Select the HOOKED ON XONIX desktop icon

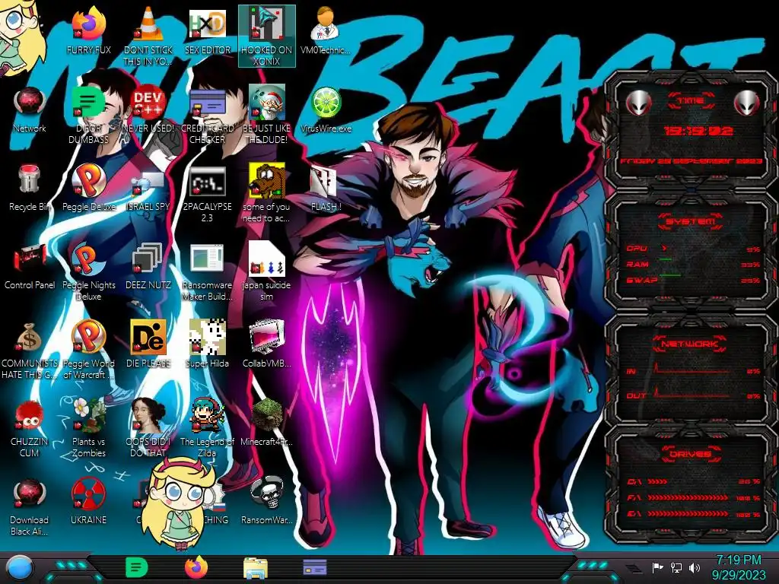267,36
